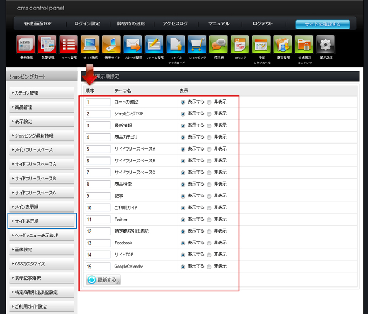Open the 最新情報 news icon
Screen dimensions: 368x314
(x=26, y=44)
